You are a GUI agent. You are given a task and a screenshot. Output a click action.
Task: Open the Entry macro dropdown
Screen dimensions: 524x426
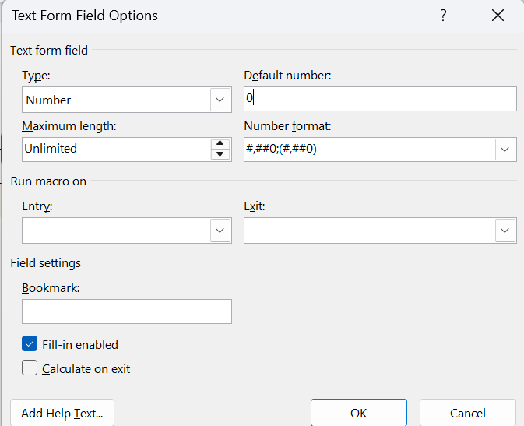tap(220, 231)
